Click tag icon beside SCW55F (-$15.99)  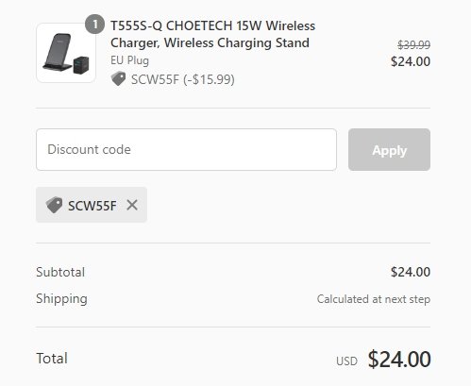coord(118,78)
